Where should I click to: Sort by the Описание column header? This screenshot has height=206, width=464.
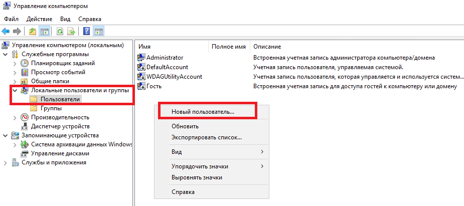(267, 47)
